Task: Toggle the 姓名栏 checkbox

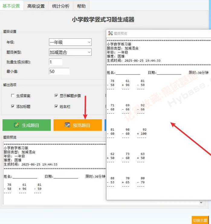Action: click(56, 106)
